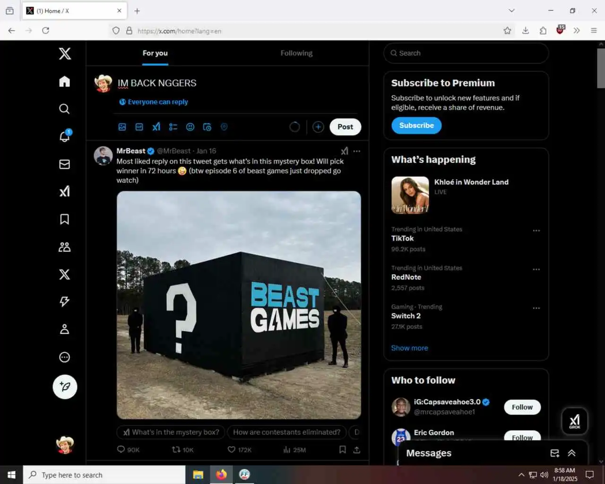Switch to the Following tab
The width and height of the screenshot is (605, 484).
296,53
